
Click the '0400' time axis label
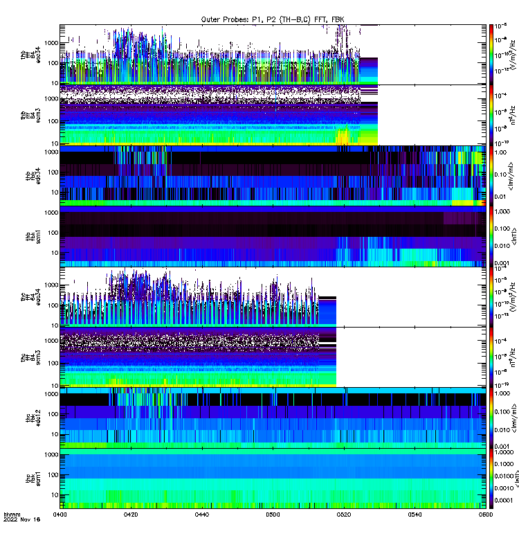60,515
